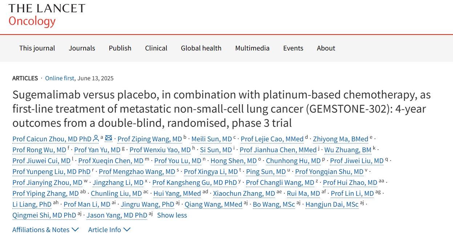Click the About menu item
The height and width of the screenshot is (239, 453).
pos(326,48)
